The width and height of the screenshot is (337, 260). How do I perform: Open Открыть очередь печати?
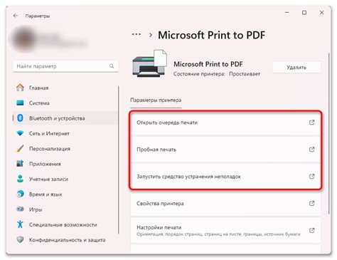click(225, 123)
